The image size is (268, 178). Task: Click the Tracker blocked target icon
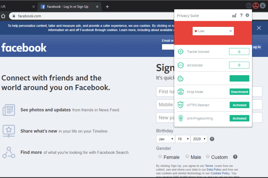pos(181,52)
